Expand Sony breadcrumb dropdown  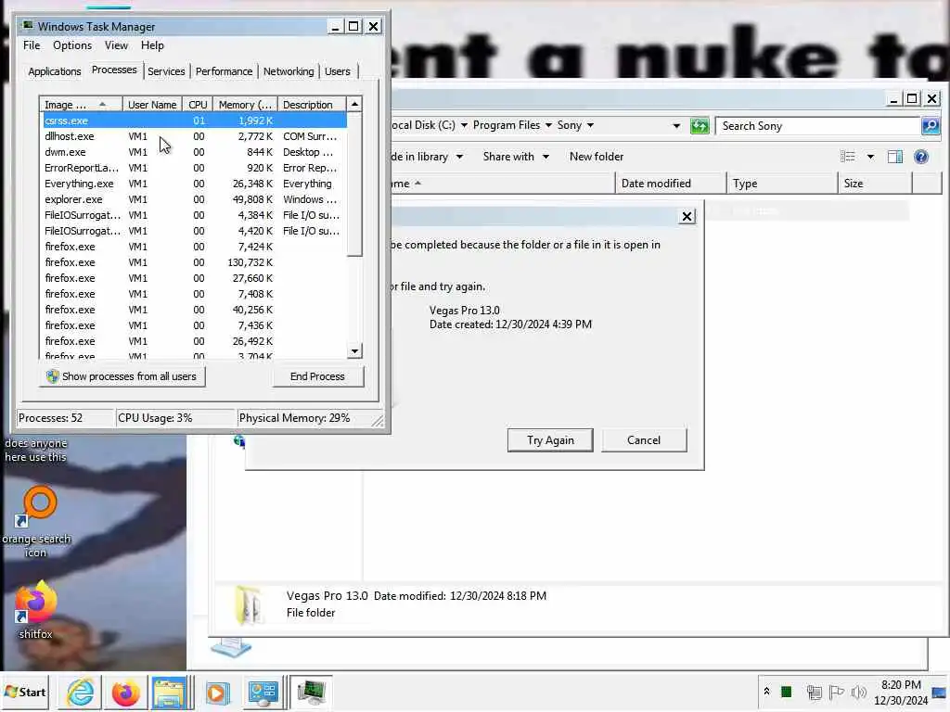pyautogui.click(x=590, y=125)
